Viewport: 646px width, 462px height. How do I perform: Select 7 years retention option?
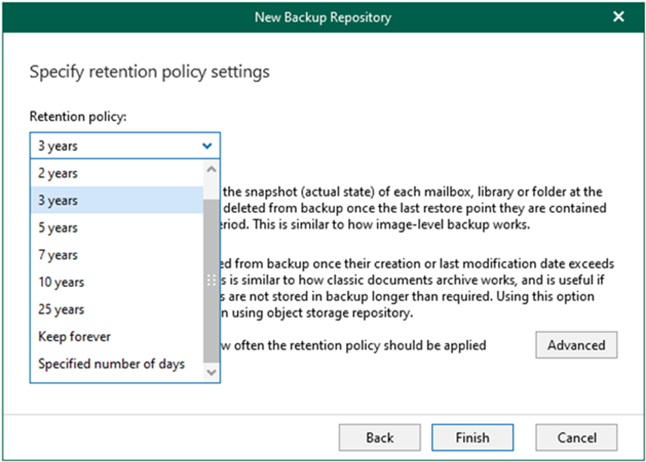[117, 255]
